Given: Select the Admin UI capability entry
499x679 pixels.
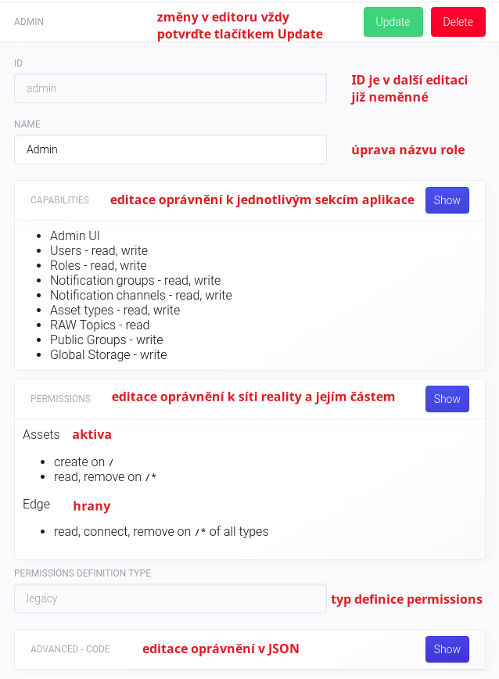Looking at the screenshot, I should coord(75,235).
